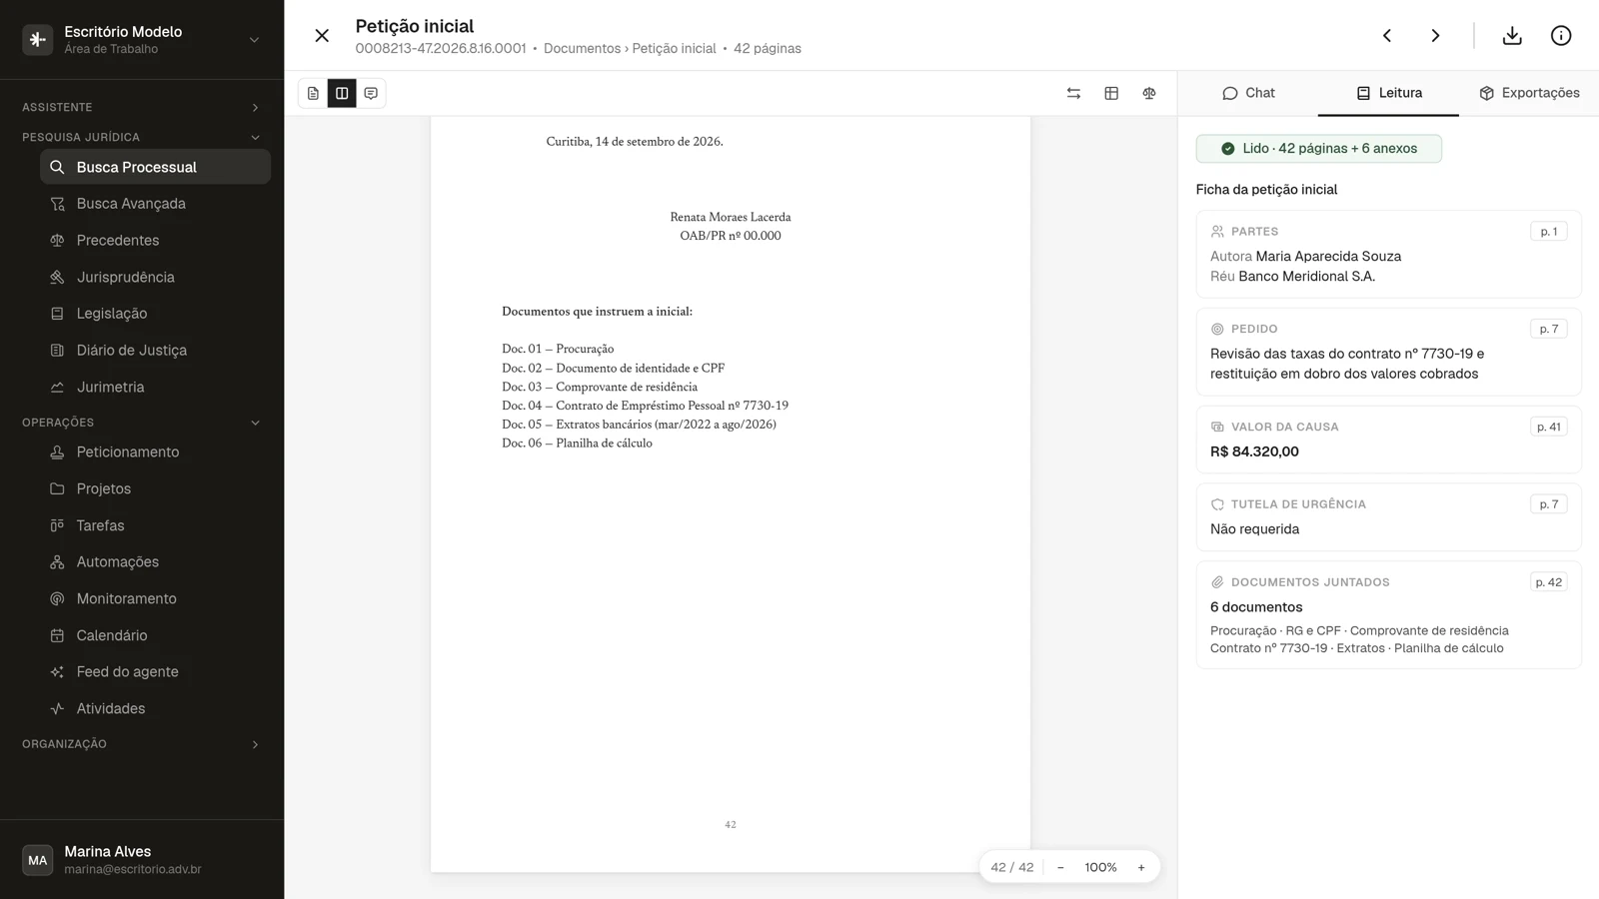Expand the Organização section
The width and height of the screenshot is (1599, 899).
(x=141, y=744)
